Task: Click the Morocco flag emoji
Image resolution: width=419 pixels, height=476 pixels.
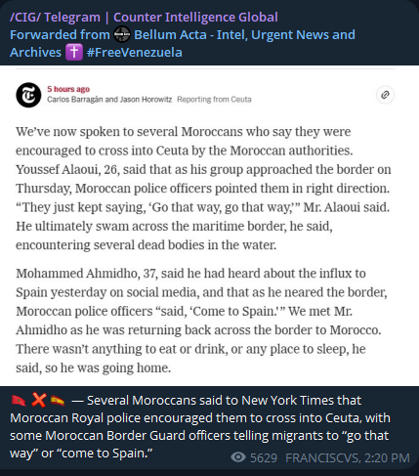Action: click(19, 401)
